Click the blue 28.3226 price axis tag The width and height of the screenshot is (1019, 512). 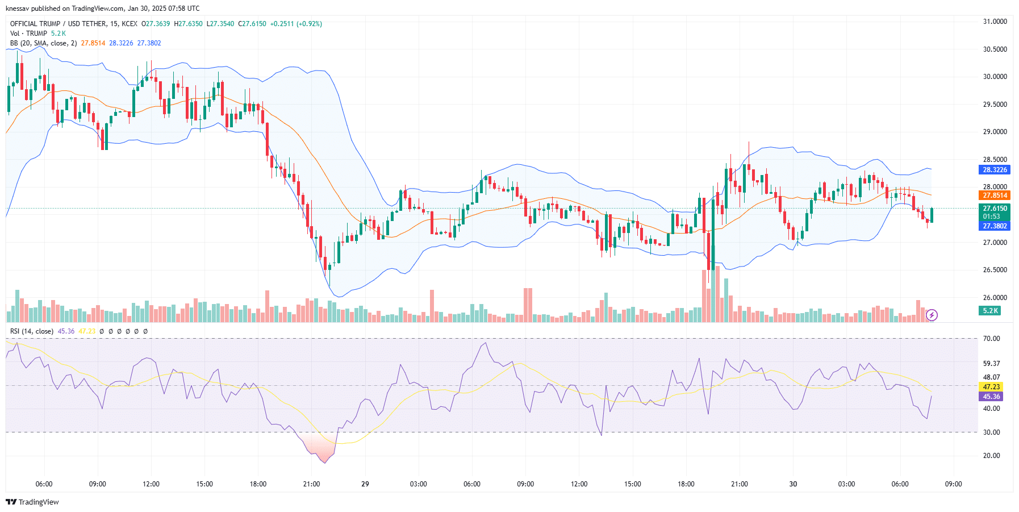995,170
